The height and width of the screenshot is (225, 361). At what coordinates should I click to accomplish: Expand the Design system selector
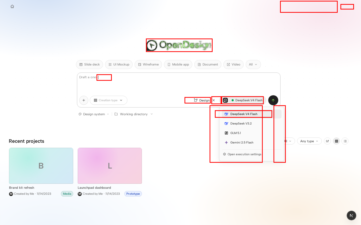[94, 114]
